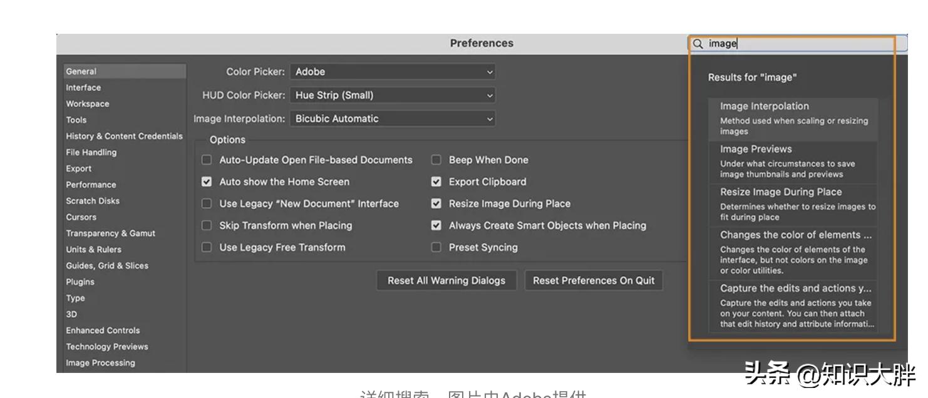Viewport: 928px width, 398px height.
Task: Uncheck Always Create Smart Objects when Placing
Action: (436, 226)
